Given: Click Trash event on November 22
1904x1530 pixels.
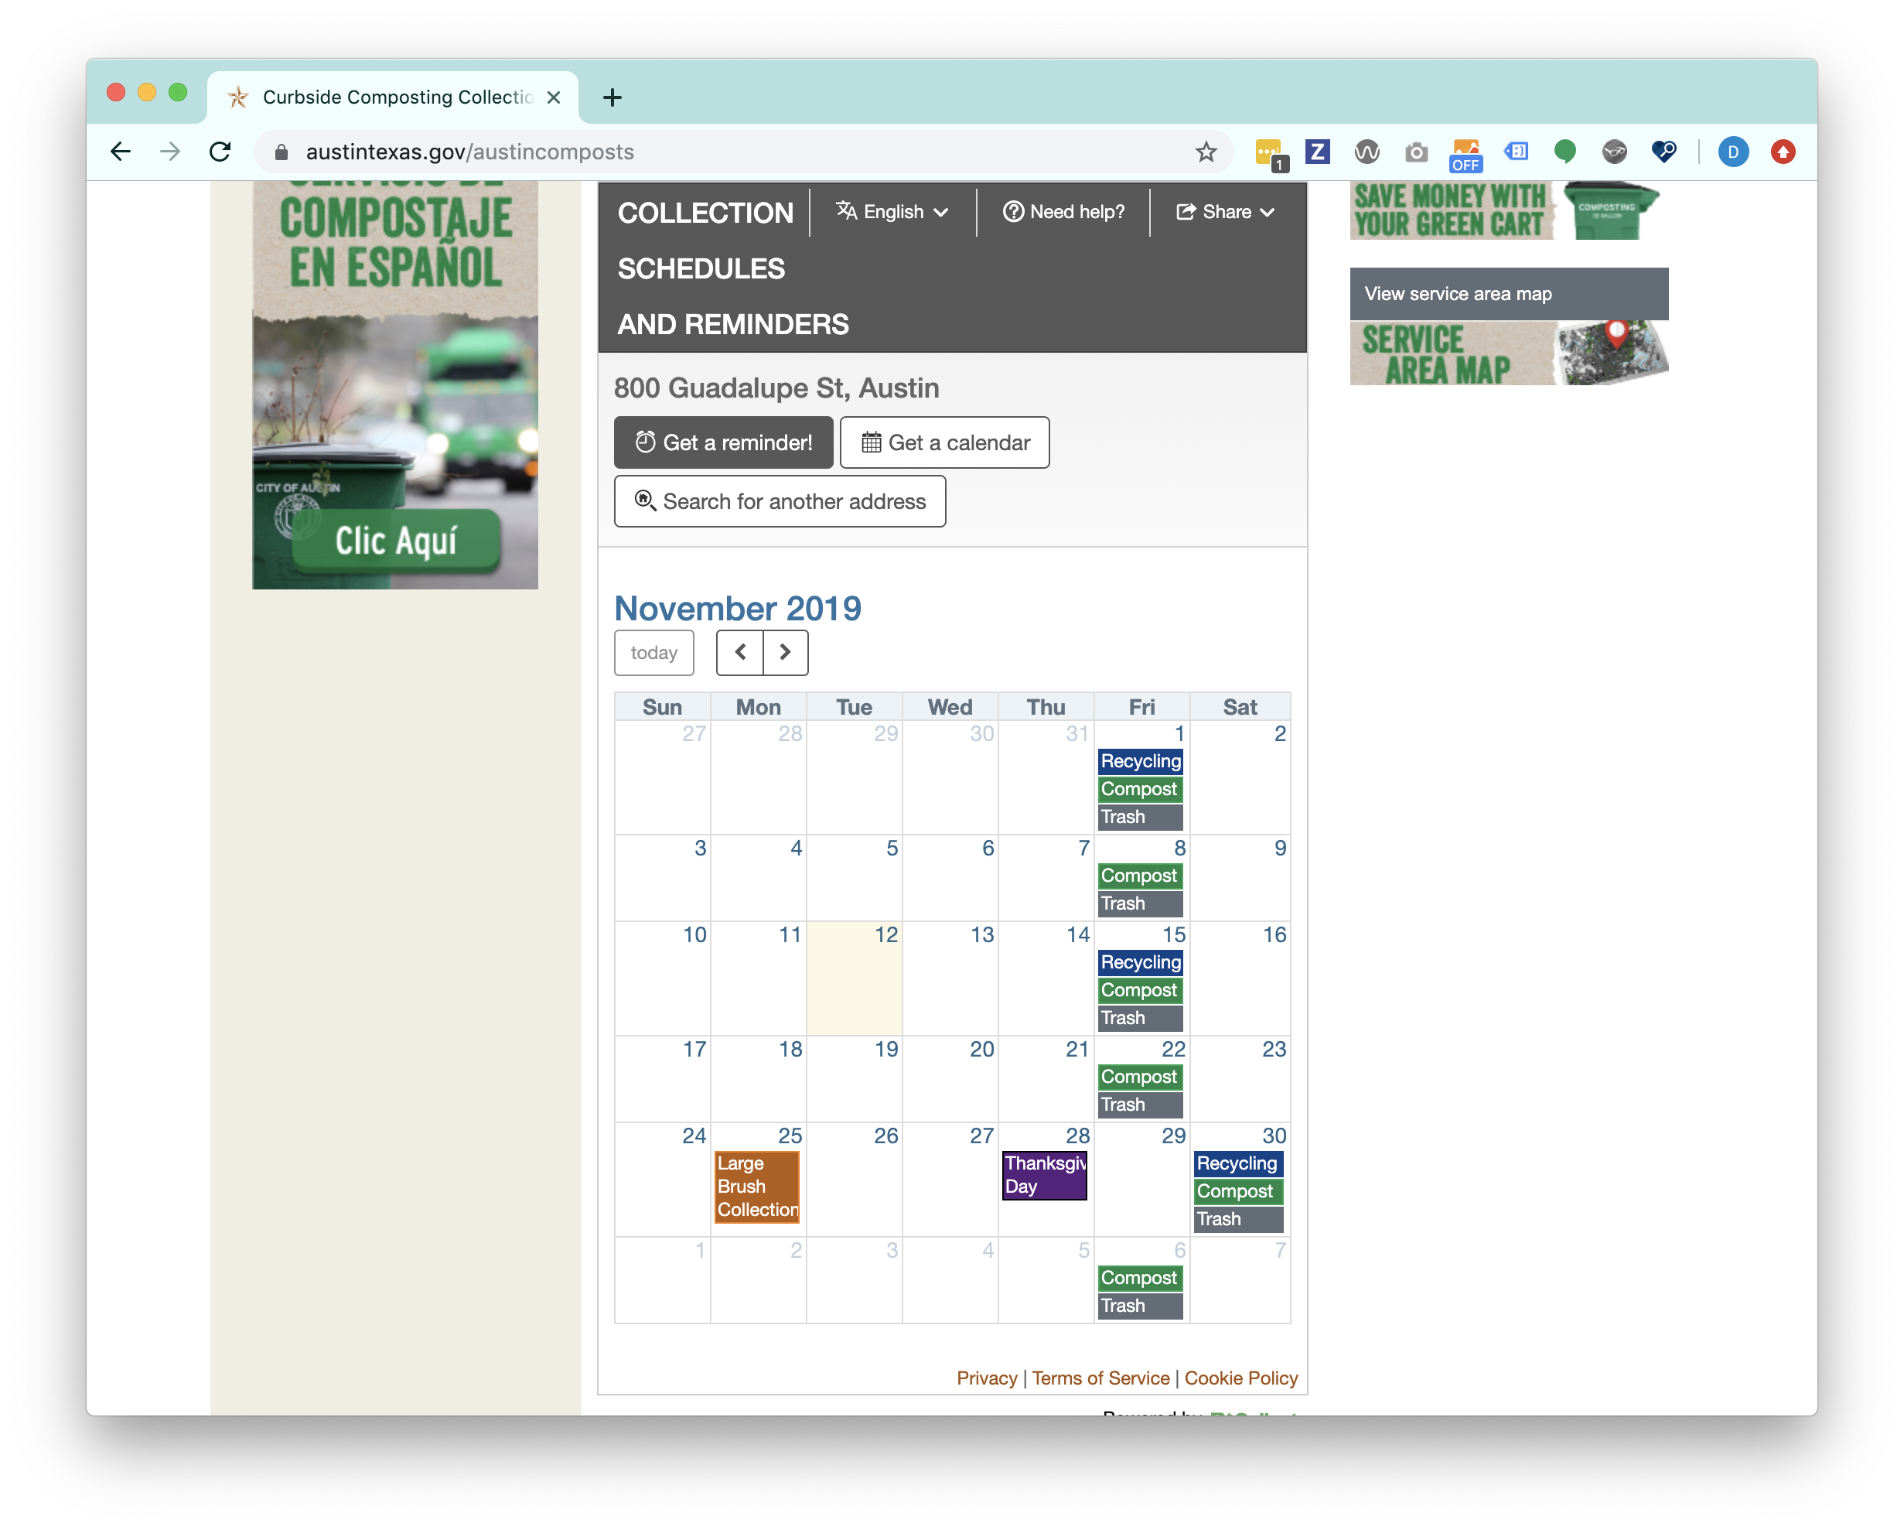Looking at the screenshot, I should click(x=1140, y=1105).
